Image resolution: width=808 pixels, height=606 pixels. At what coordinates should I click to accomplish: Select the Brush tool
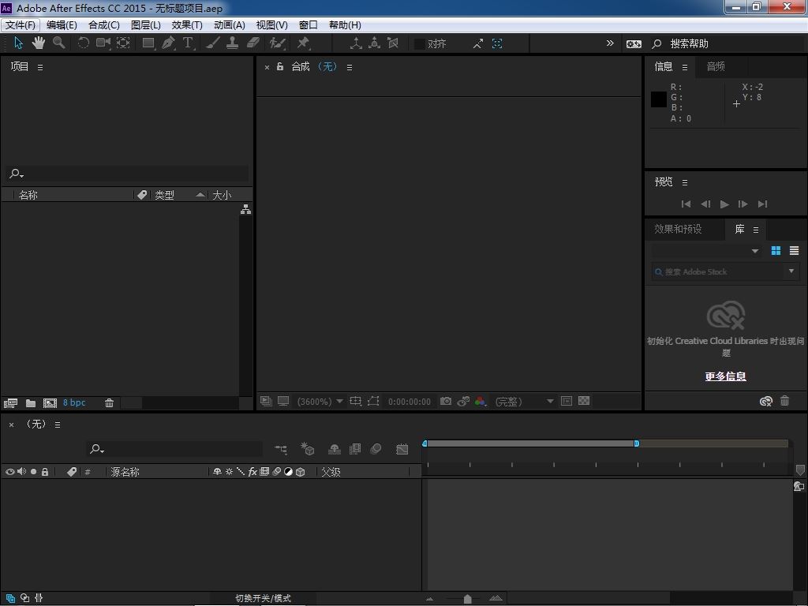[x=213, y=43]
